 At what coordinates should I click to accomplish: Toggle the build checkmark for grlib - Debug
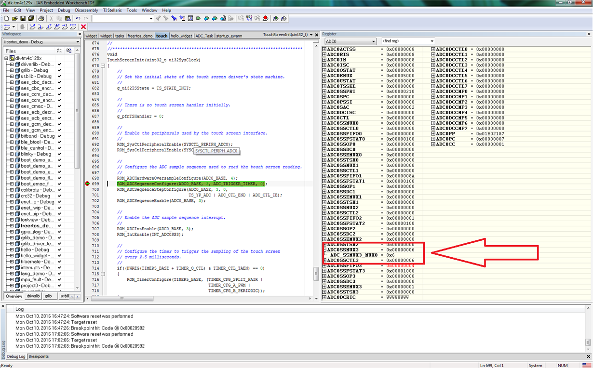tap(59, 70)
